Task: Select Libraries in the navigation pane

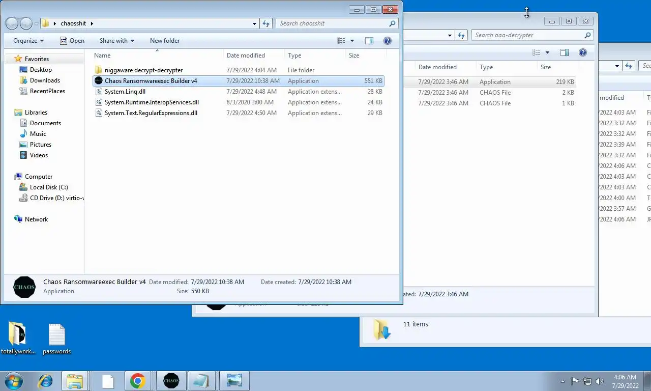Action: [36, 113]
